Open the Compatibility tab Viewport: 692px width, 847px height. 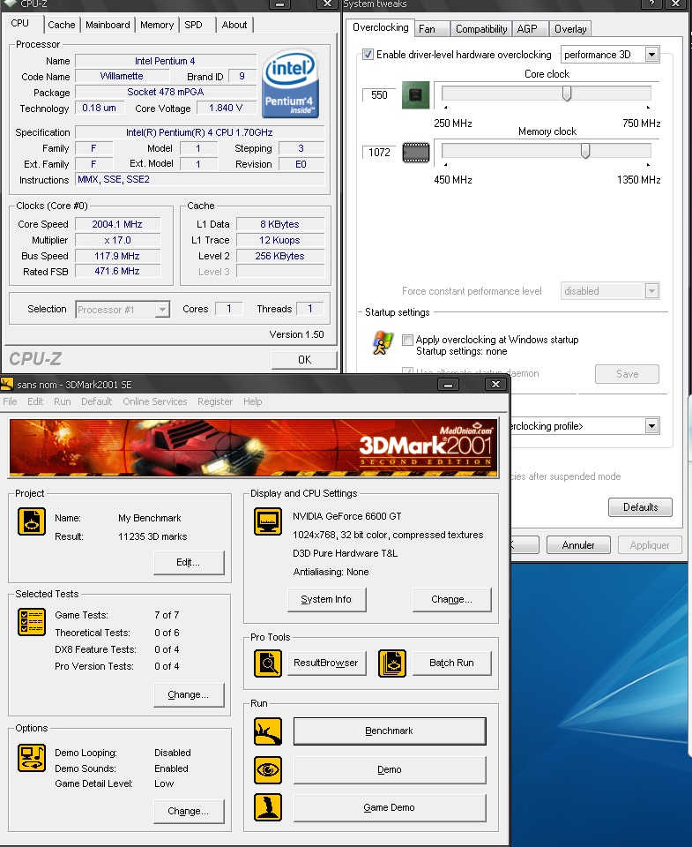[x=481, y=29]
